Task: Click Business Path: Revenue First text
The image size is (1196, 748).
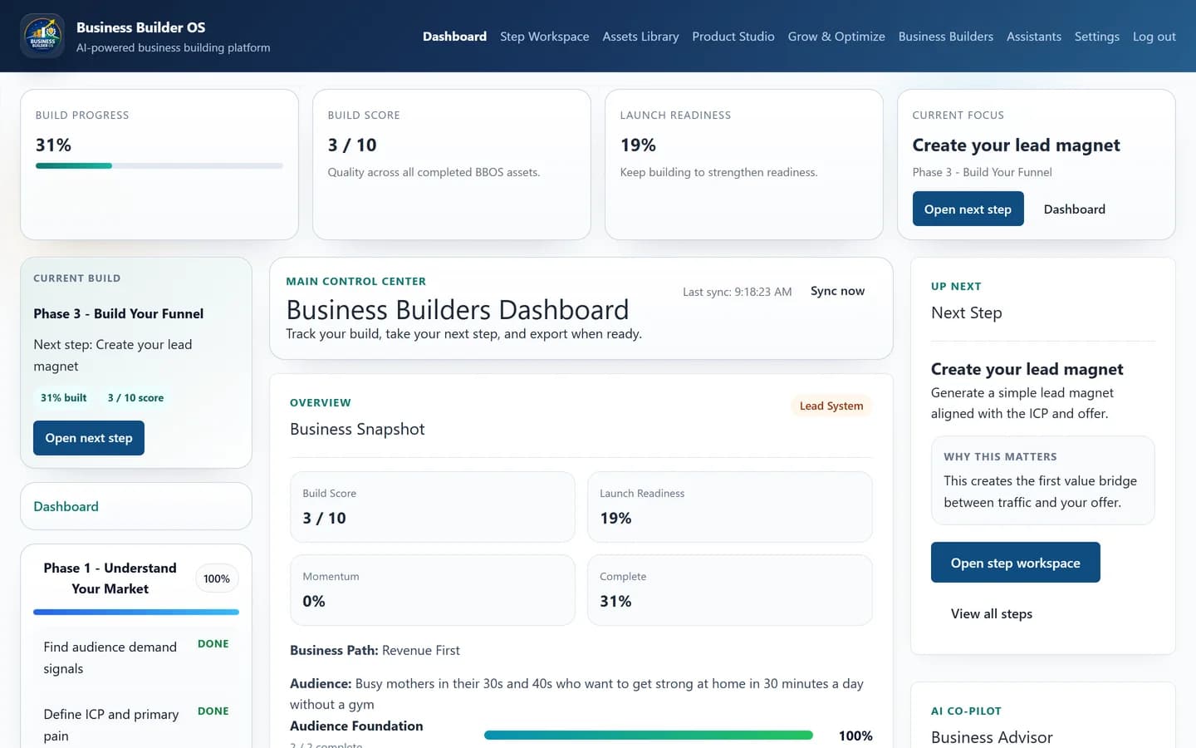Action: pos(375,650)
